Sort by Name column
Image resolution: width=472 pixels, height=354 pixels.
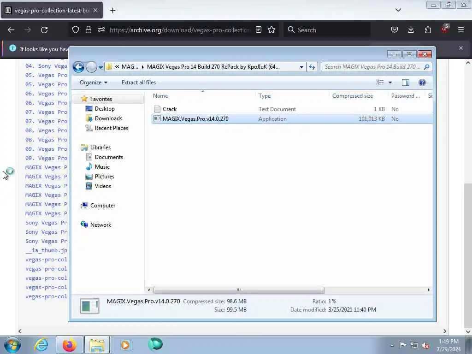(203, 96)
